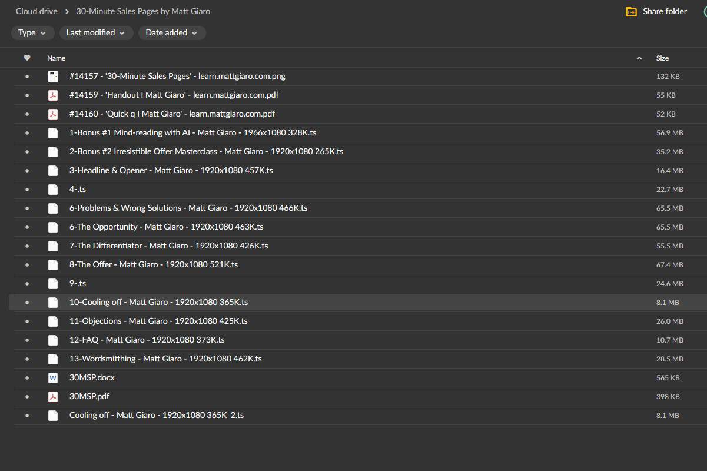This screenshot has width=707, height=471.
Task: Go to Cloud drive breadcrumb
Action: pos(36,11)
